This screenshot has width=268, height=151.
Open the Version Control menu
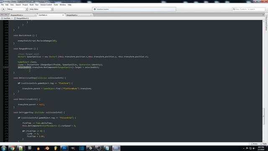46,5
